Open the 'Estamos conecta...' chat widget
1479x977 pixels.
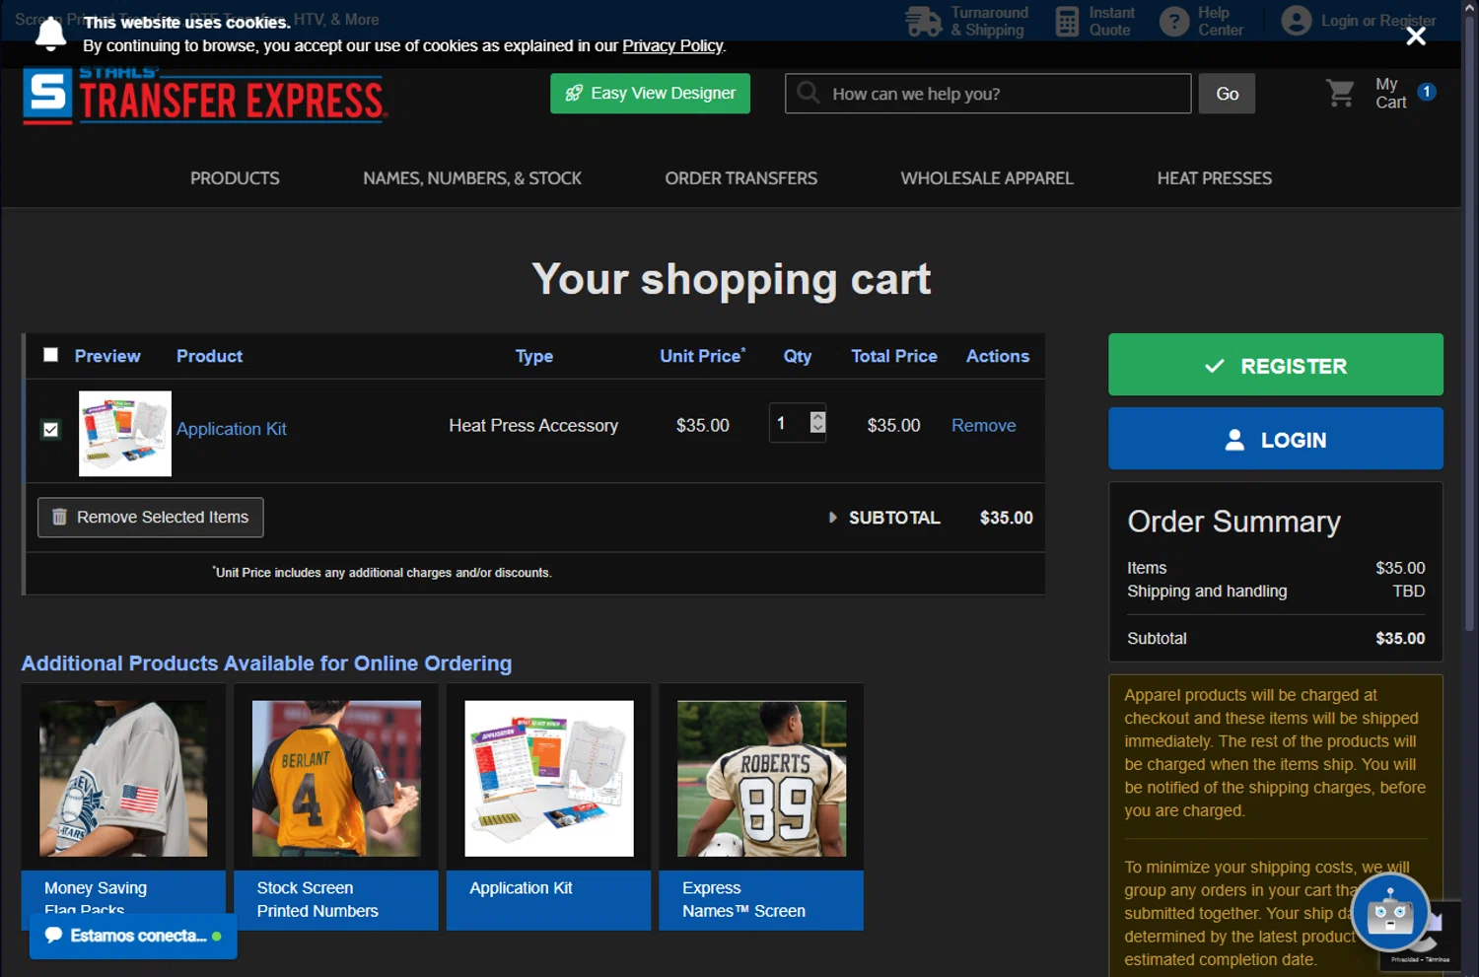tap(133, 936)
